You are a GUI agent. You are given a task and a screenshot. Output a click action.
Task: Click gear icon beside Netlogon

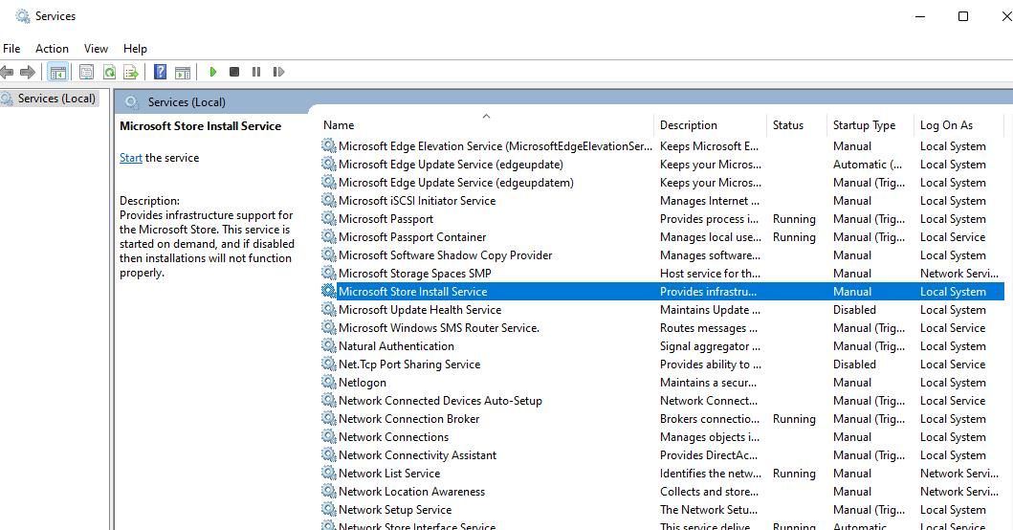coord(329,382)
